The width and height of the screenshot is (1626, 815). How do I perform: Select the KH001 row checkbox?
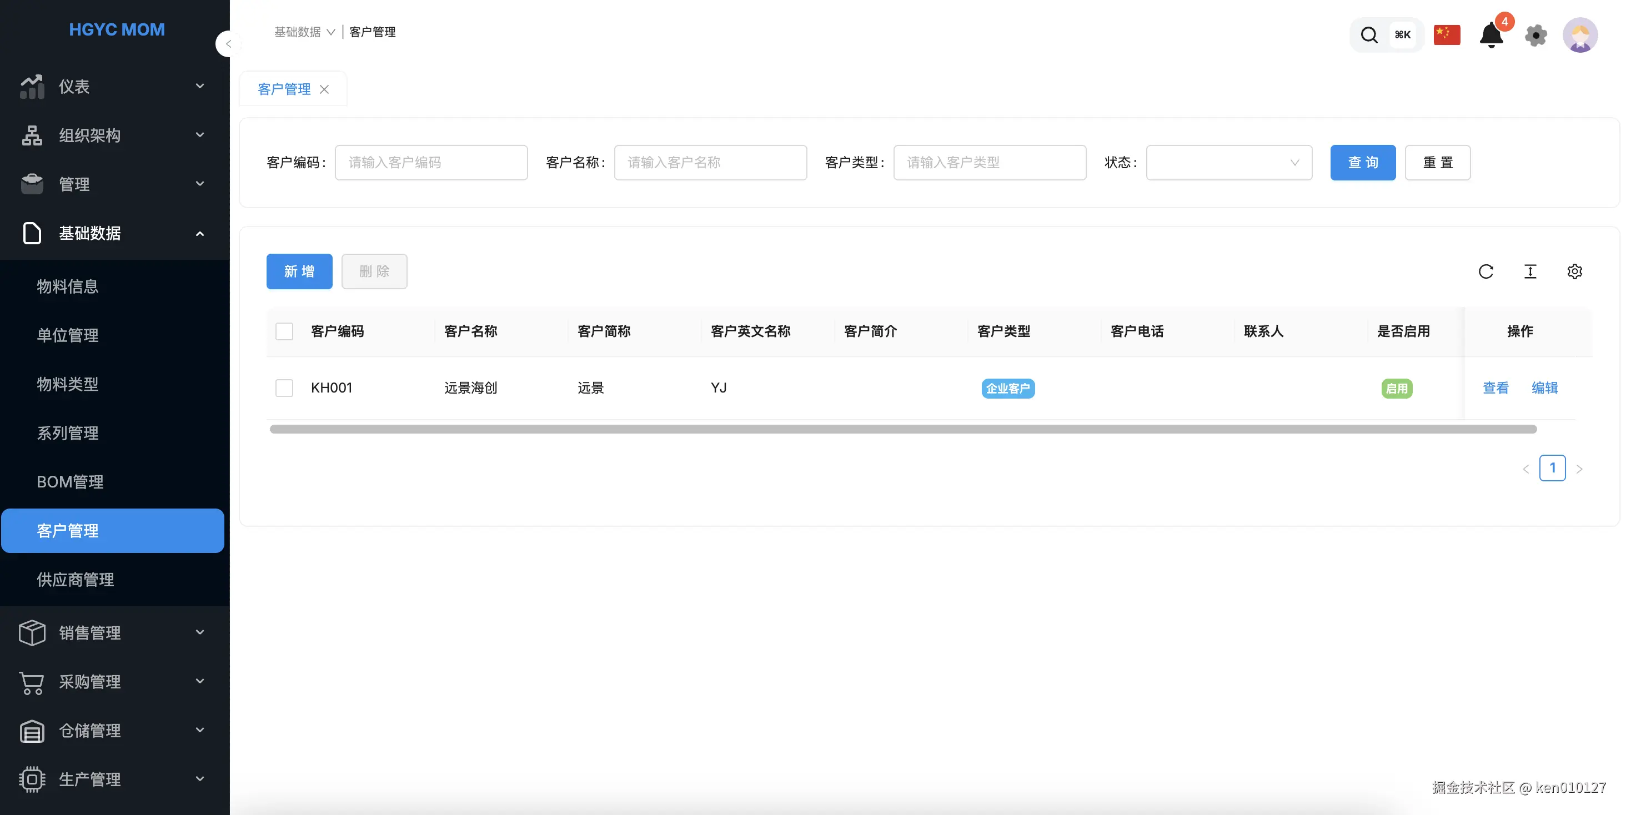(284, 388)
